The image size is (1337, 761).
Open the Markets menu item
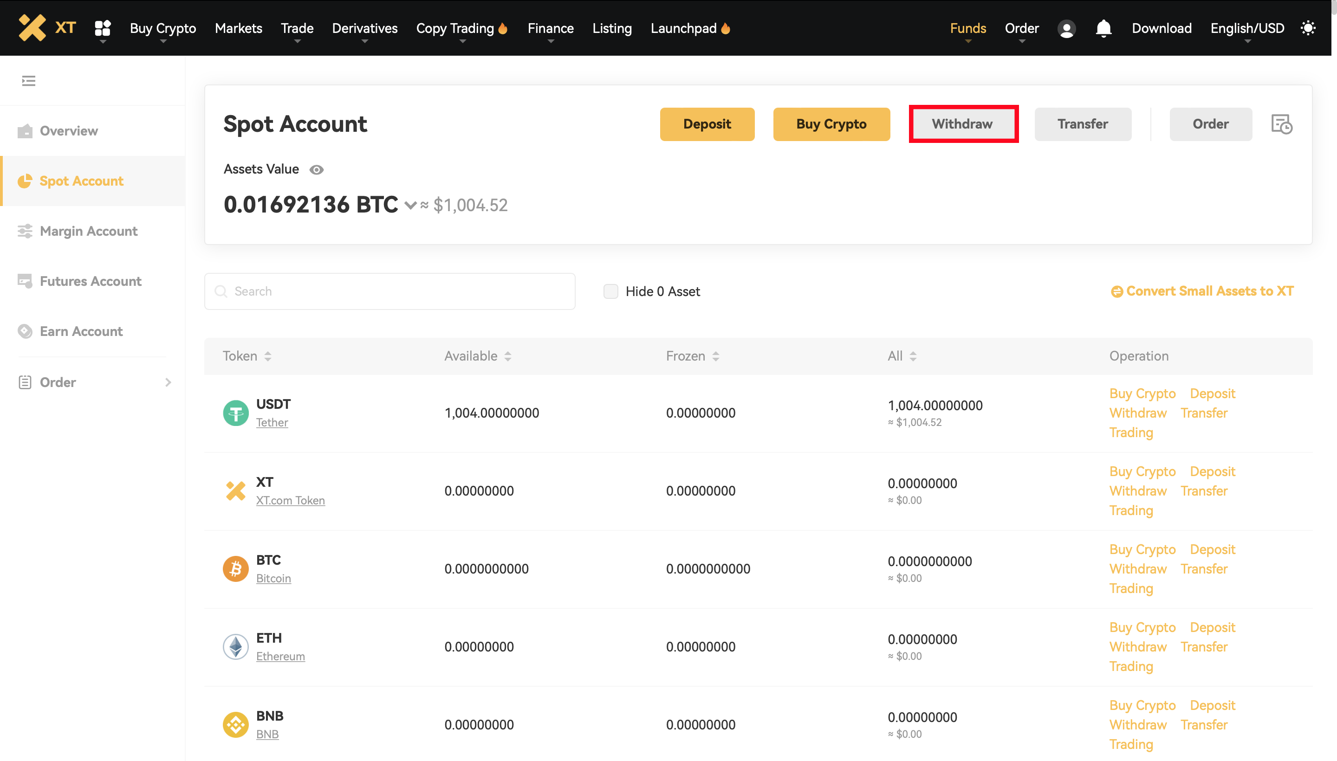pyautogui.click(x=238, y=28)
